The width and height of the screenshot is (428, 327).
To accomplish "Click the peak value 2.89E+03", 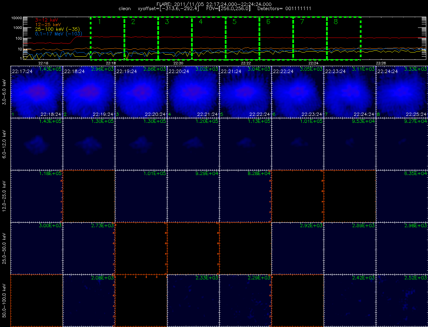I will tap(364, 226).
